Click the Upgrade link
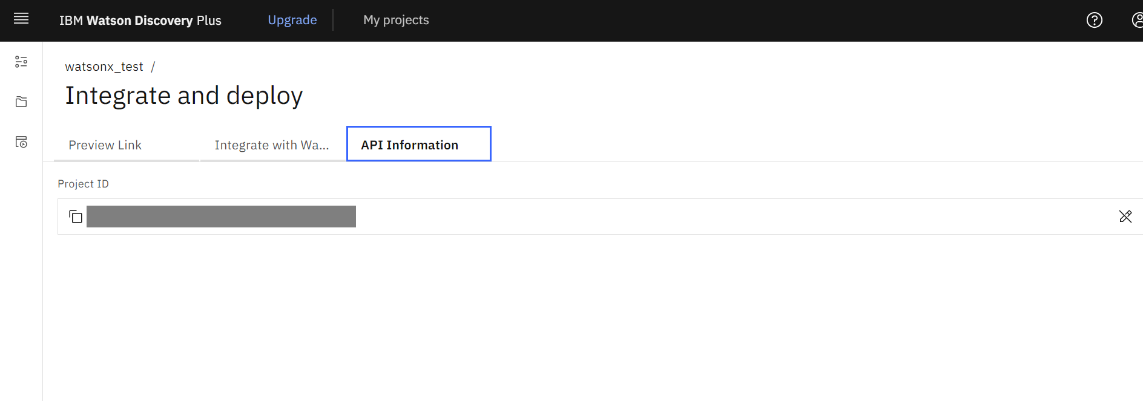The width and height of the screenshot is (1143, 401). (292, 20)
